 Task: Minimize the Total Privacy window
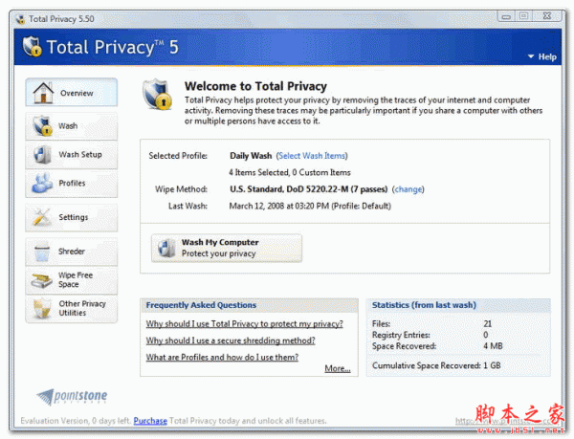coord(506,16)
